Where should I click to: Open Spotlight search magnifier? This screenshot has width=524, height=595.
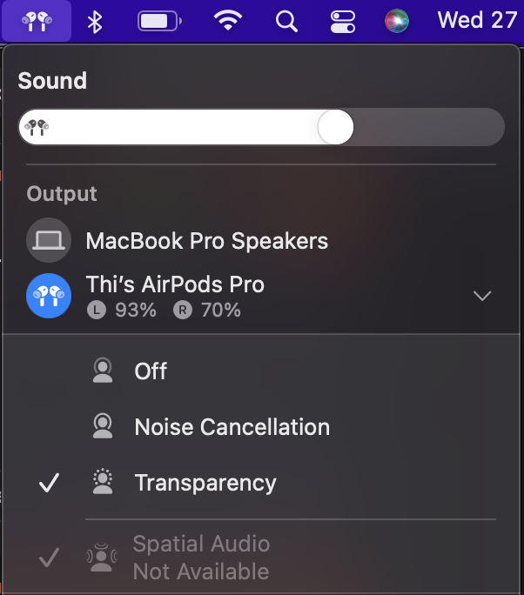point(286,21)
